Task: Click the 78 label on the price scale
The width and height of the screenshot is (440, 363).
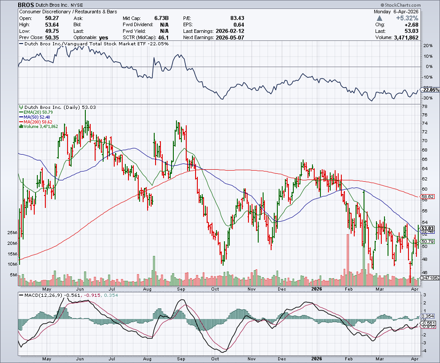Action: [424, 106]
